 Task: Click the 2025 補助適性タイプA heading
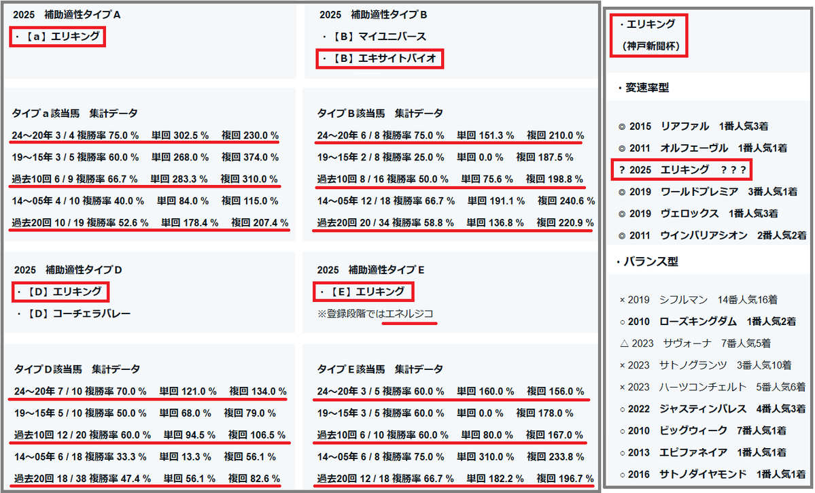pyautogui.click(x=67, y=14)
